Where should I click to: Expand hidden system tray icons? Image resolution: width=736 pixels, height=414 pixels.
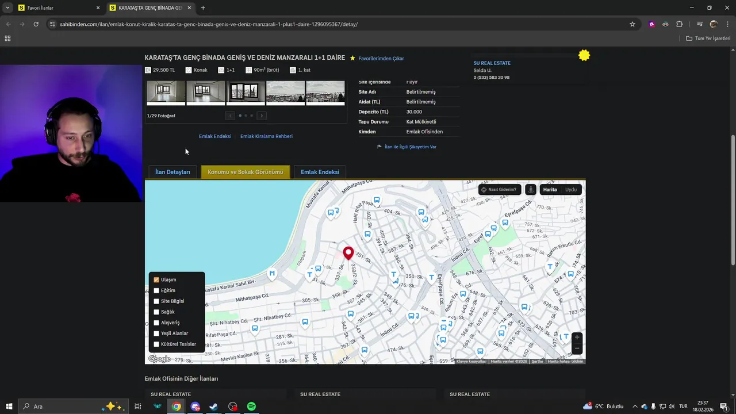635,407
